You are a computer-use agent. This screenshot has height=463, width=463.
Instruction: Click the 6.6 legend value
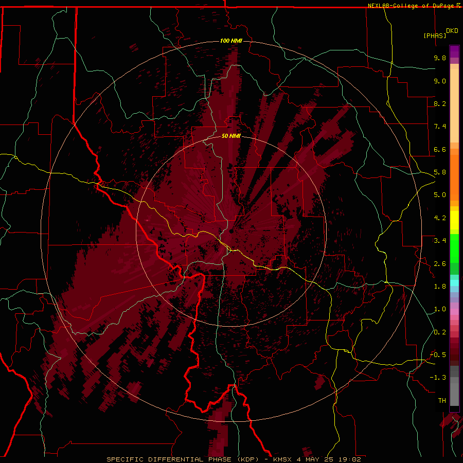point(440,149)
